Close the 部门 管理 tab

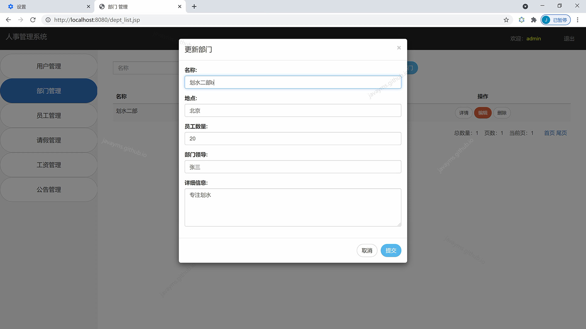point(179,6)
